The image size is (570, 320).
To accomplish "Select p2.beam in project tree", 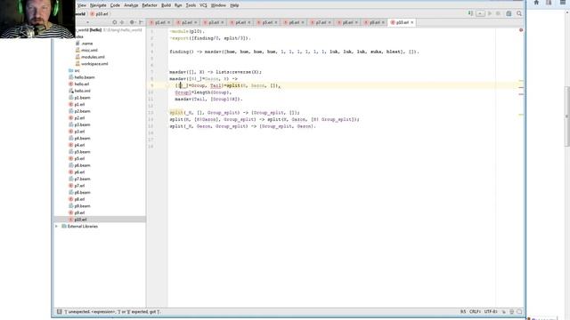I will (82, 111).
